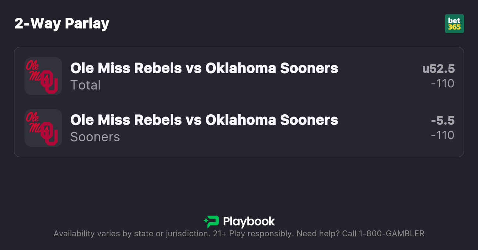Click the -5.5 spread line
This screenshot has height=250, width=478.
coord(442,121)
